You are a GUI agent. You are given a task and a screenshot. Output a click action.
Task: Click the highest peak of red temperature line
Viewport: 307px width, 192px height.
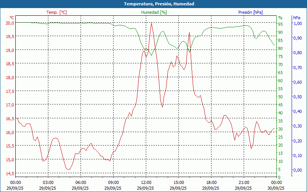click(152, 23)
